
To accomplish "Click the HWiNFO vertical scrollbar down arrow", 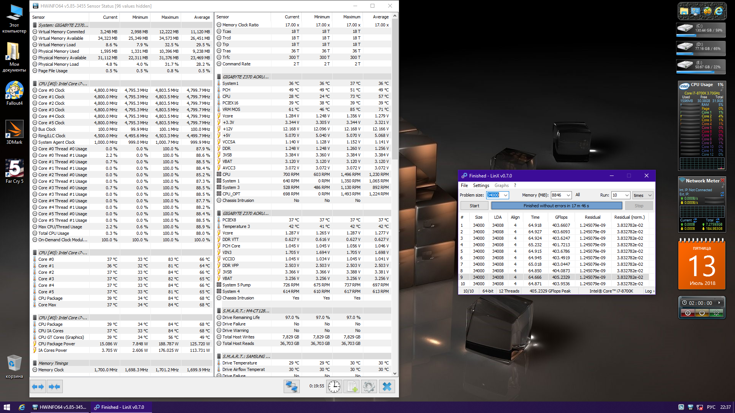I will [x=395, y=374].
